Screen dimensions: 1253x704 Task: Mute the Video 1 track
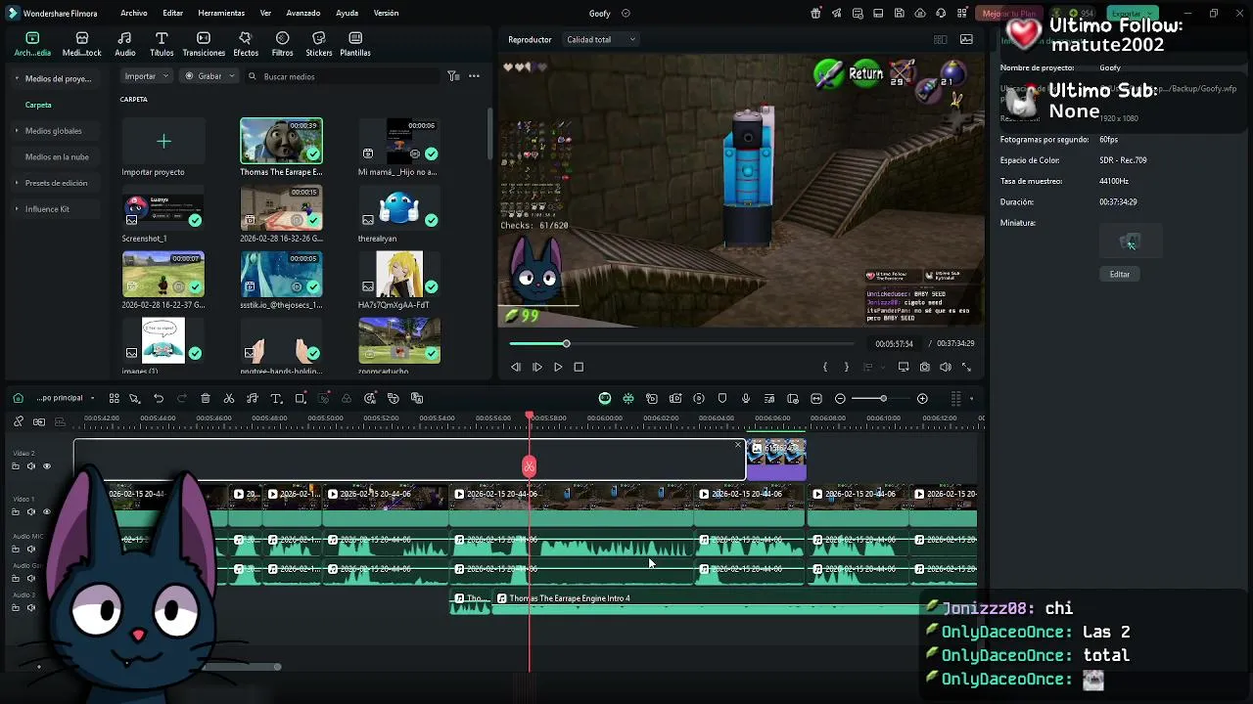pyautogui.click(x=30, y=512)
